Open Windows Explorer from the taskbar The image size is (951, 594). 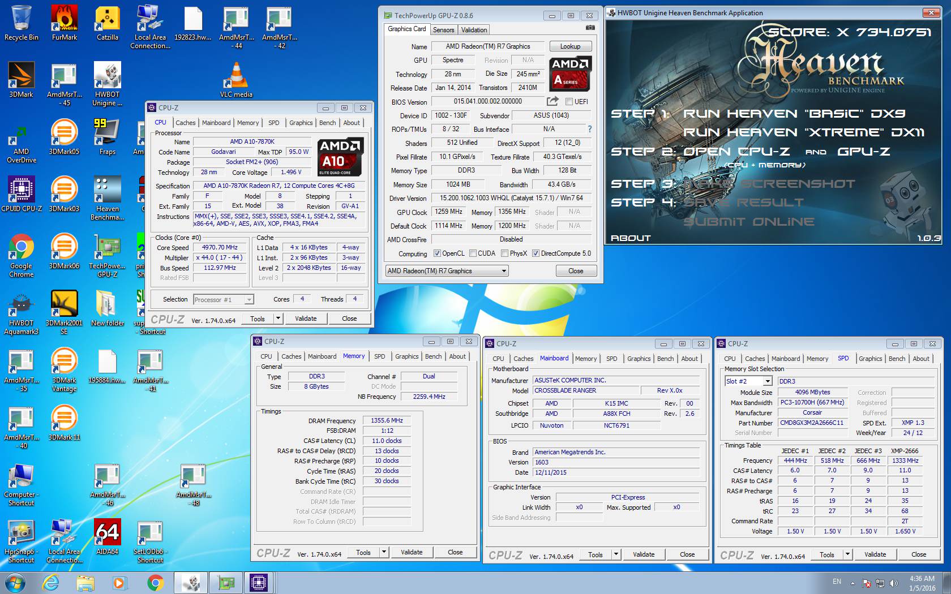pyautogui.click(x=85, y=583)
